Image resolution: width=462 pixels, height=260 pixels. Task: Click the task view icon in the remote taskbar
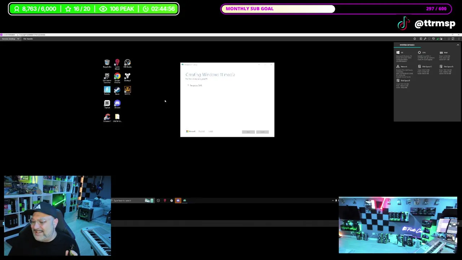coord(158,200)
